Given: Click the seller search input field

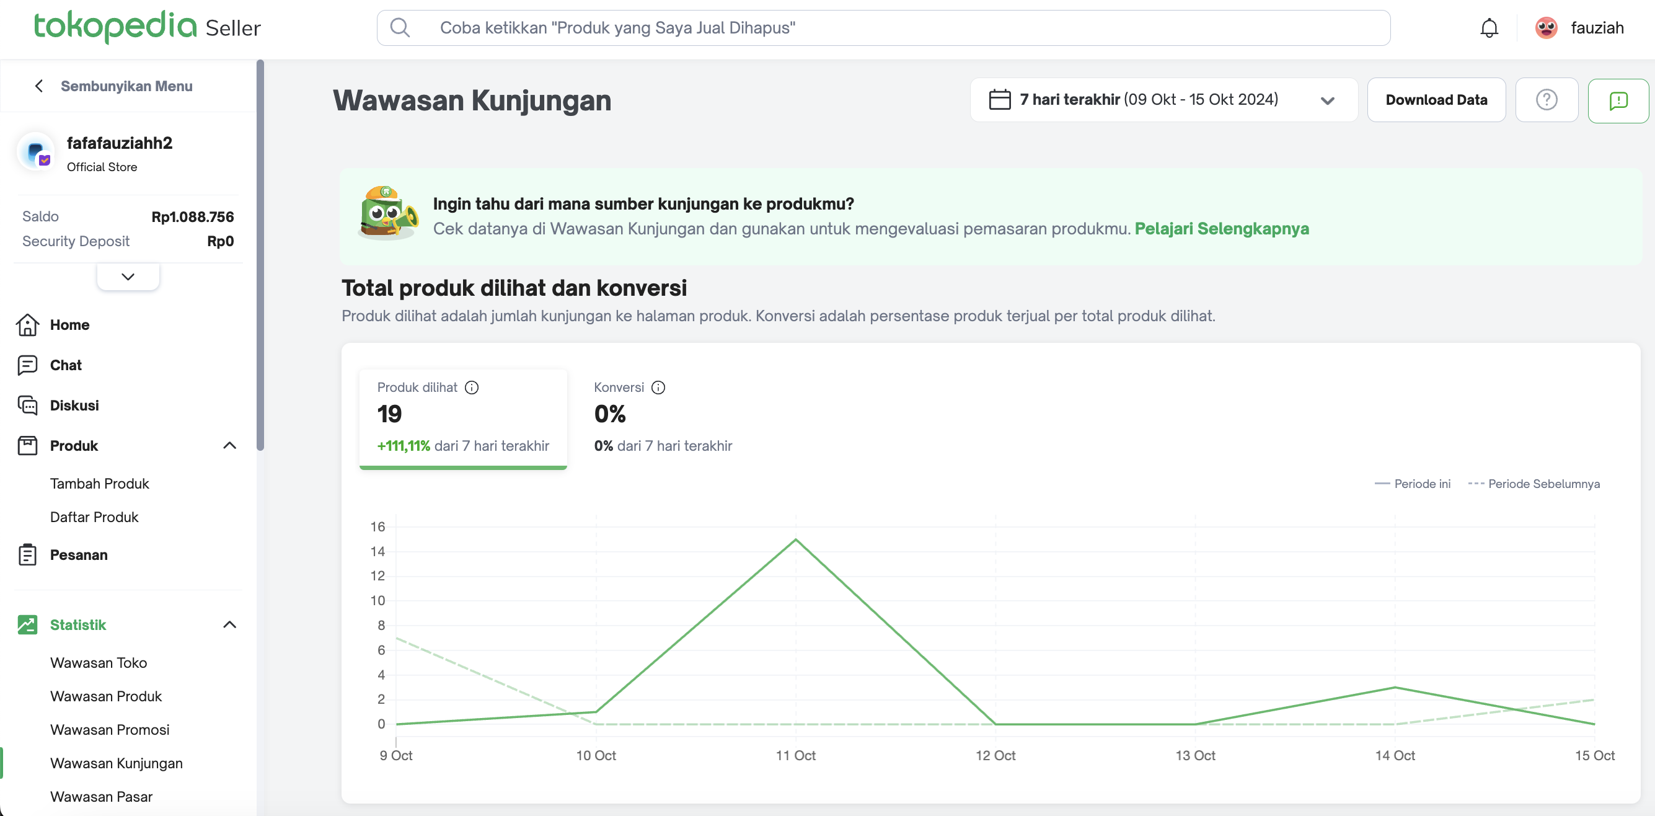Looking at the screenshot, I should pos(883,28).
